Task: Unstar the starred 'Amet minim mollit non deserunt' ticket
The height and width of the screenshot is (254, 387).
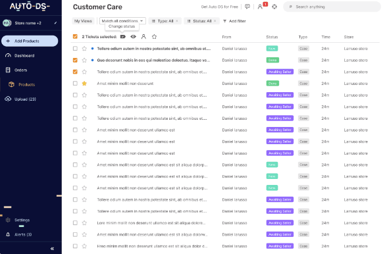Action: click(84, 84)
